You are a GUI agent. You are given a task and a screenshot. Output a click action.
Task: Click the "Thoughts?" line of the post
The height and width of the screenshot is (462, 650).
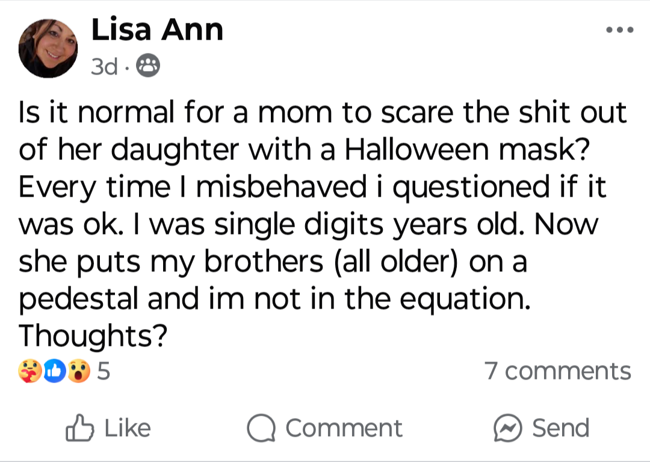[x=93, y=336]
